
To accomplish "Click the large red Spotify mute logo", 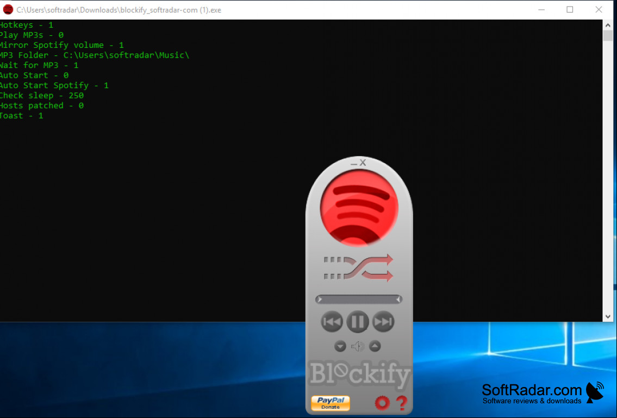I will 359,208.
